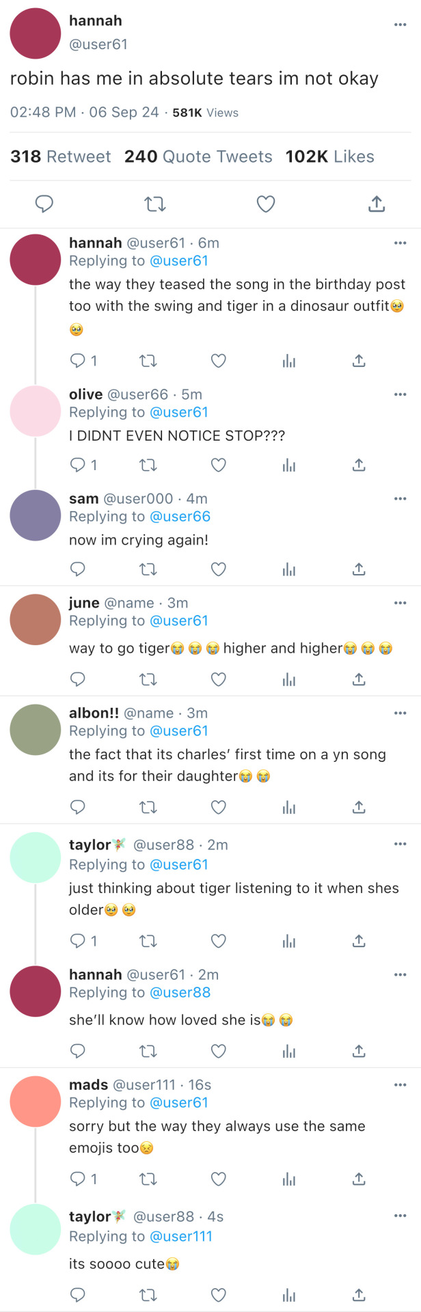The height and width of the screenshot is (1312, 421).
Task: Open @user111 mention in taylor's last reply
Action: pyautogui.click(x=181, y=1236)
